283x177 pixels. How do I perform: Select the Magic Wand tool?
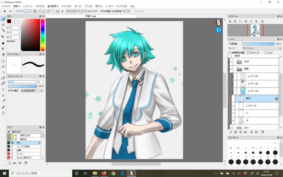(3, 72)
